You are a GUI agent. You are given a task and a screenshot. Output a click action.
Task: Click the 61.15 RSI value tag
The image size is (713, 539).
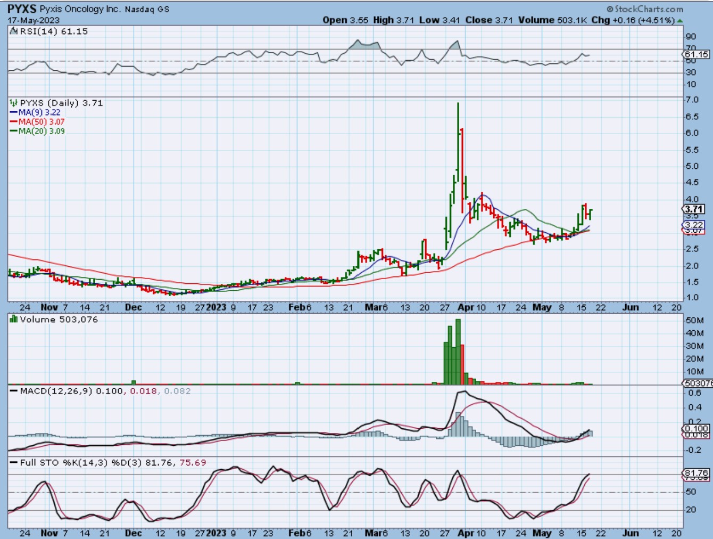696,54
